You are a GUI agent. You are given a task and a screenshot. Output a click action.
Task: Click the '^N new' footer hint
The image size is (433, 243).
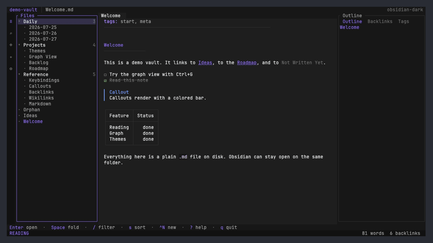pyautogui.click(x=168, y=227)
